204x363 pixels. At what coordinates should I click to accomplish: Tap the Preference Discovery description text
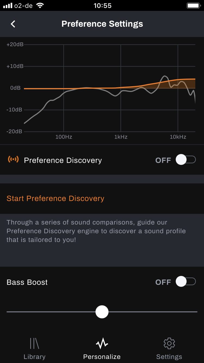pos(96,231)
